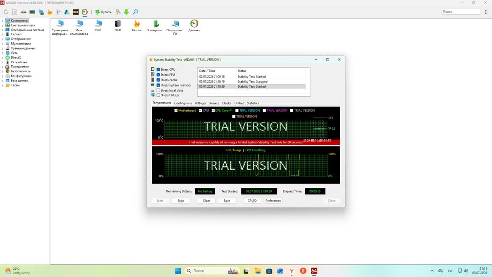Expand the Отображение tree node
This screenshot has height=277, width=492.
coord(2,39)
